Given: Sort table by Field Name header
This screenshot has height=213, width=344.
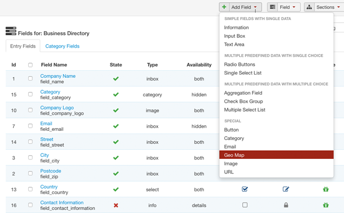Looking at the screenshot, I should point(54,65).
